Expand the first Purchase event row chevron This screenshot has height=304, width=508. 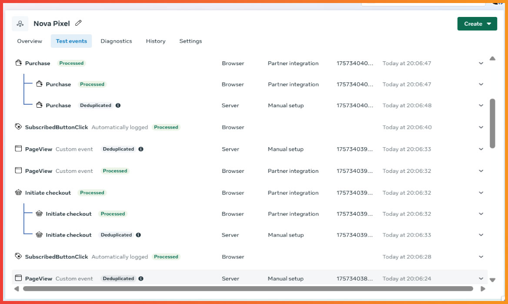(x=481, y=63)
